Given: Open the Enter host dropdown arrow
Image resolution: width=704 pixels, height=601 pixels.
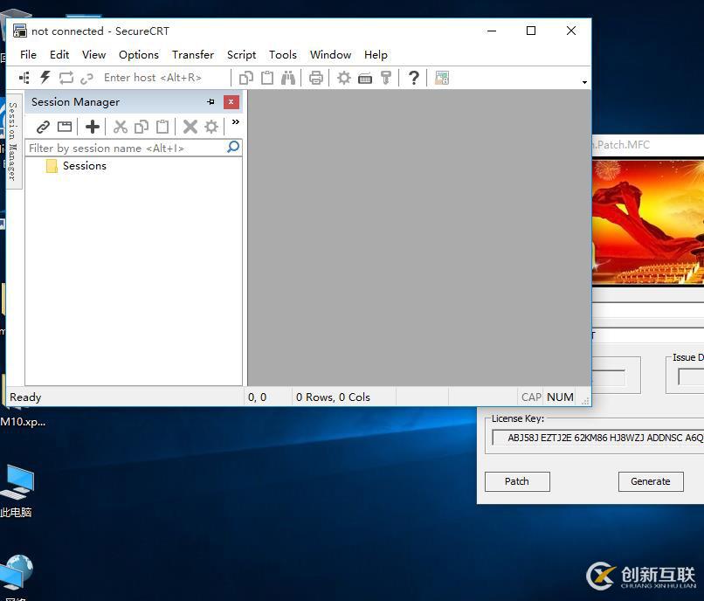Looking at the screenshot, I should (583, 81).
